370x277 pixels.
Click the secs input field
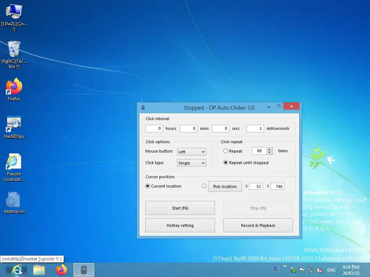point(221,128)
